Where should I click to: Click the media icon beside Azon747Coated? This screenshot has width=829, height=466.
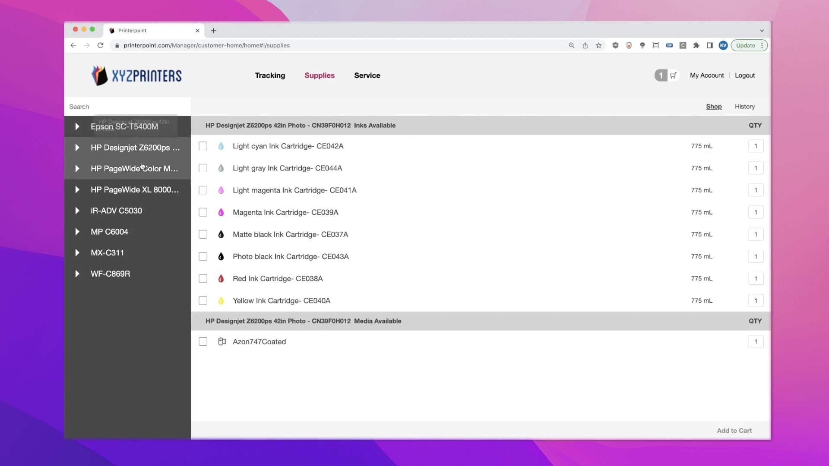tap(222, 341)
